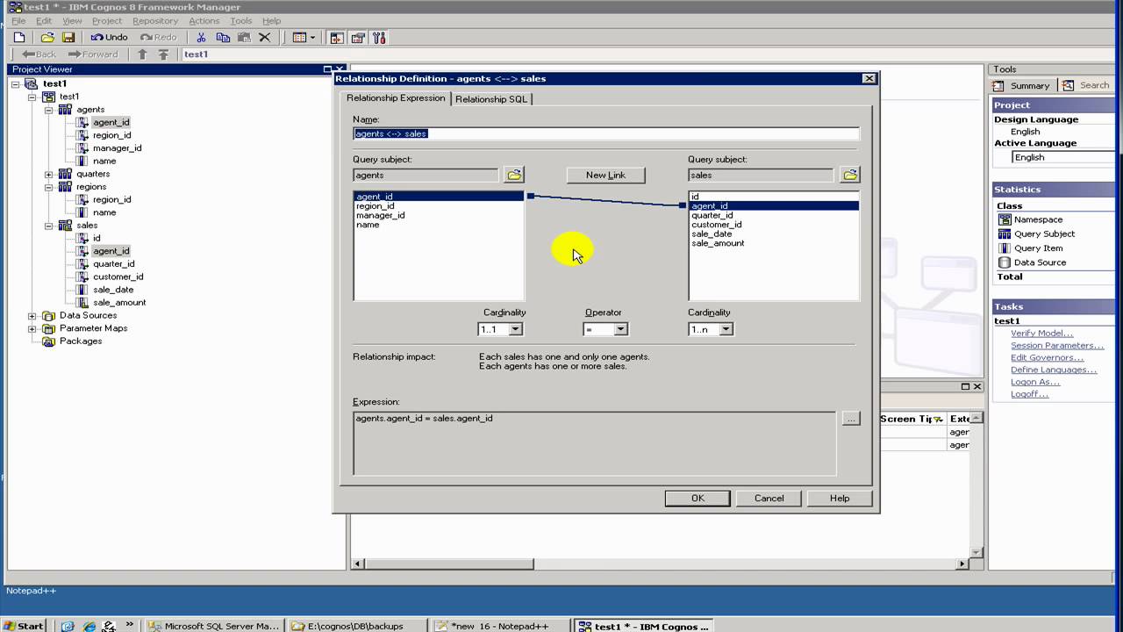Click the Expression text area
Viewport: 1123px width, 632px height.
click(x=595, y=443)
